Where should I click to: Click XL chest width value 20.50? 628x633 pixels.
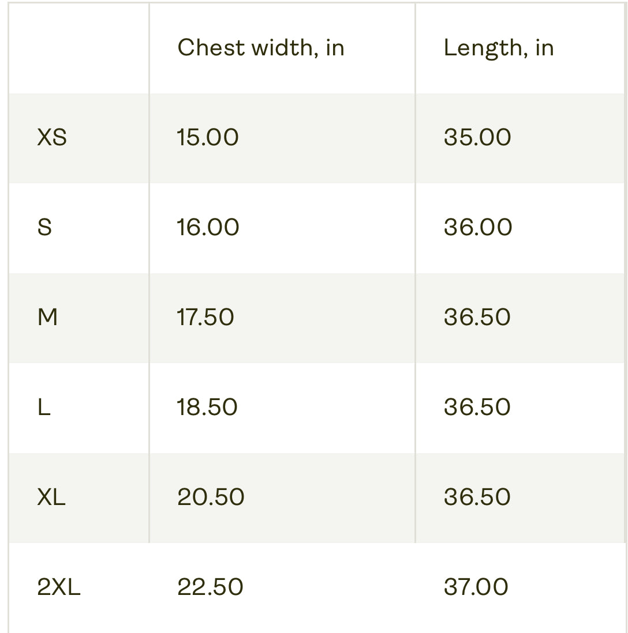pyautogui.click(x=211, y=498)
